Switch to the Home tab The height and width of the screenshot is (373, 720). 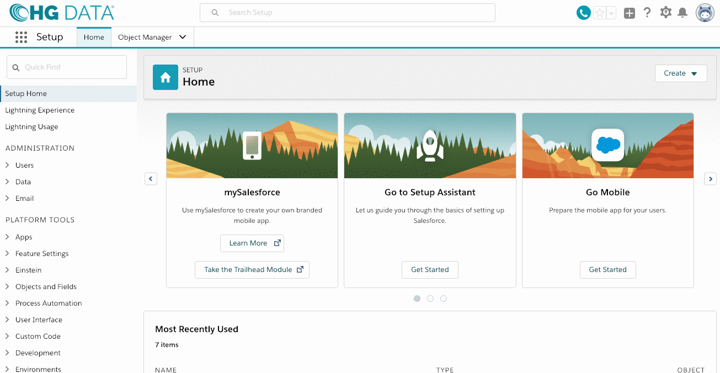click(x=94, y=38)
